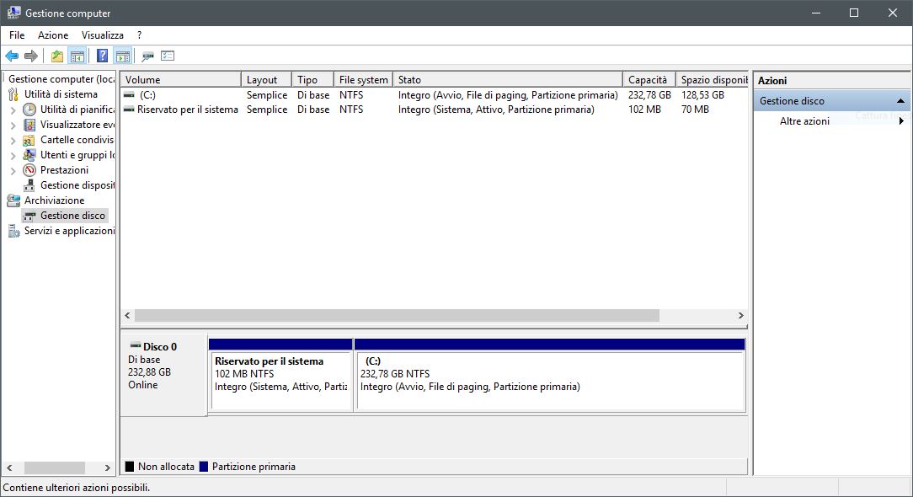The width and height of the screenshot is (913, 497).
Task: Click the Back arrow toolbar icon
Action: click(12, 56)
